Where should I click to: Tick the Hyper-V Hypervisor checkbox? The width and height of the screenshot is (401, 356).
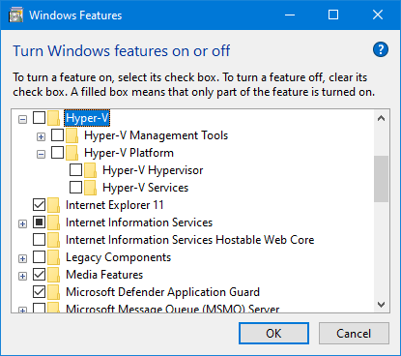click(75, 170)
